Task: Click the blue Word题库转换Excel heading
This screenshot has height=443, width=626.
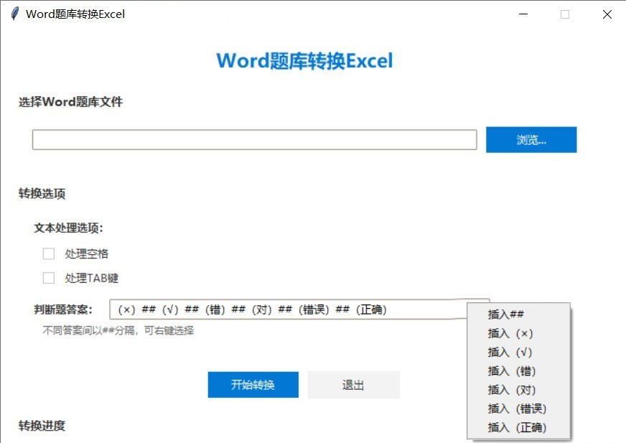Action: 304,60
